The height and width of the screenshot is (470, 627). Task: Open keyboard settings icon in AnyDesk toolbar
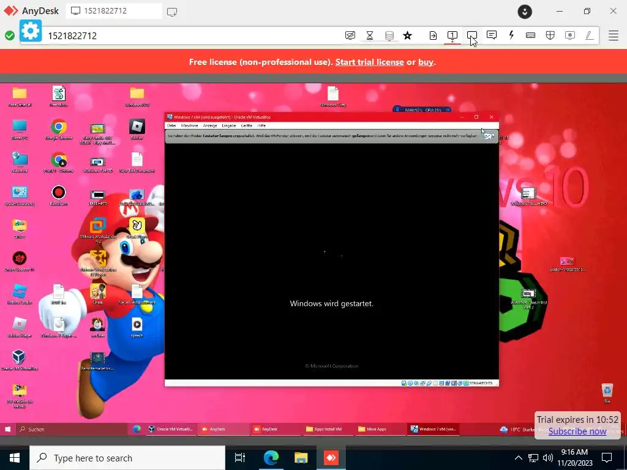tap(531, 35)
